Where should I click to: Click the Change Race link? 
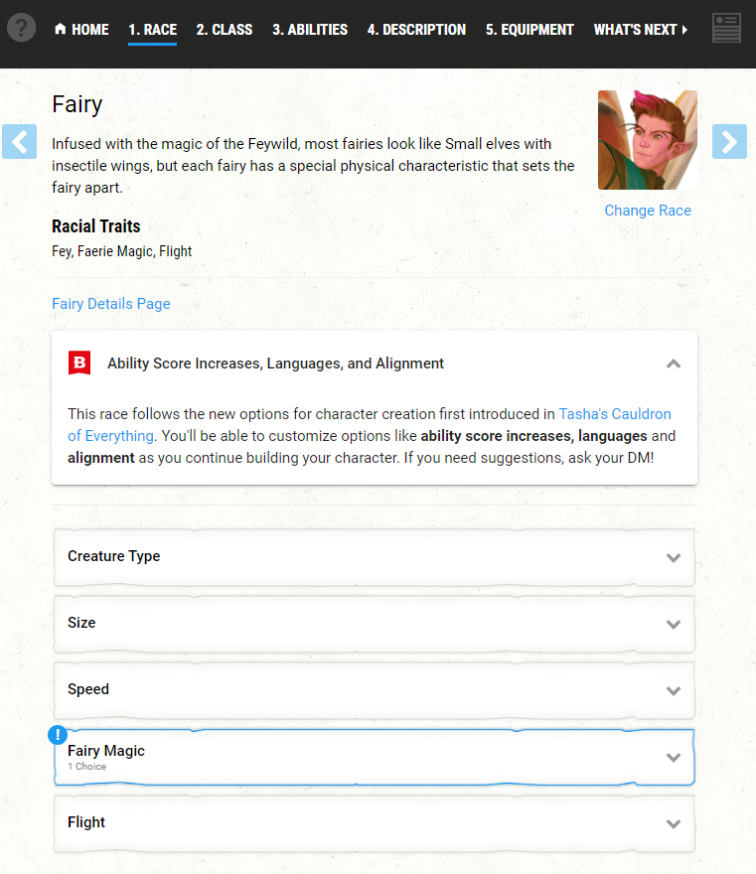coord(648,211)
